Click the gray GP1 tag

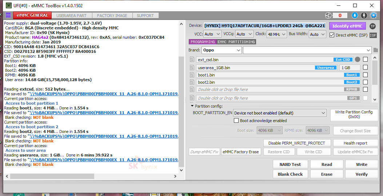pyautogui.click(x=353, y=98)
